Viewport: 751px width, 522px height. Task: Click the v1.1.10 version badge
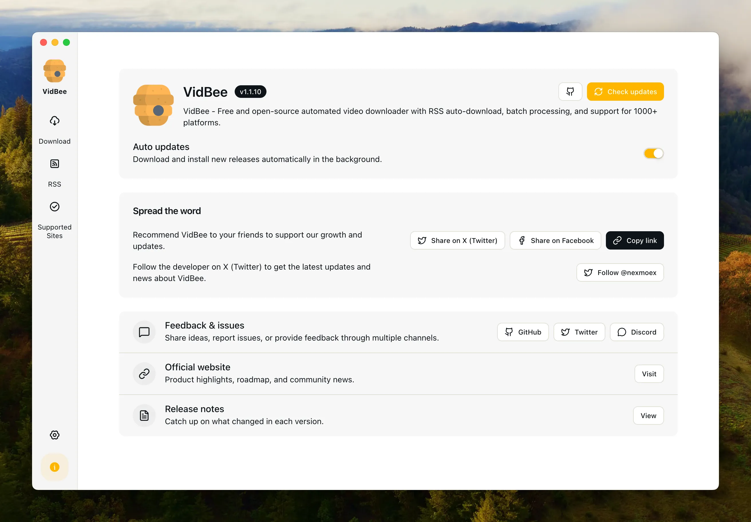pos(250,92)
